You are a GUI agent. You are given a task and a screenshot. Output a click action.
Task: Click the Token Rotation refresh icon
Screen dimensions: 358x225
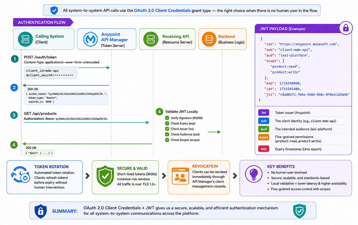coord(20,175)
